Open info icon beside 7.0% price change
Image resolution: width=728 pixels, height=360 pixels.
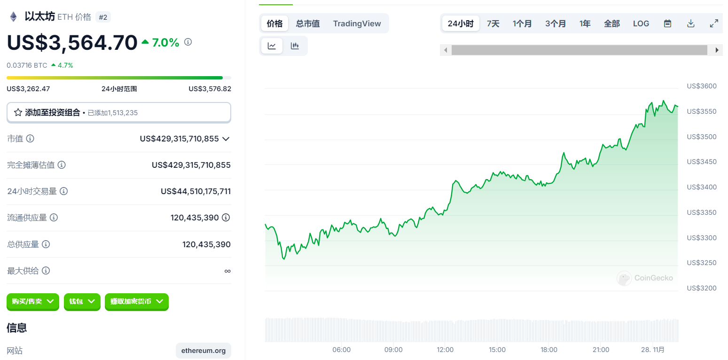[x=188, y=42]
